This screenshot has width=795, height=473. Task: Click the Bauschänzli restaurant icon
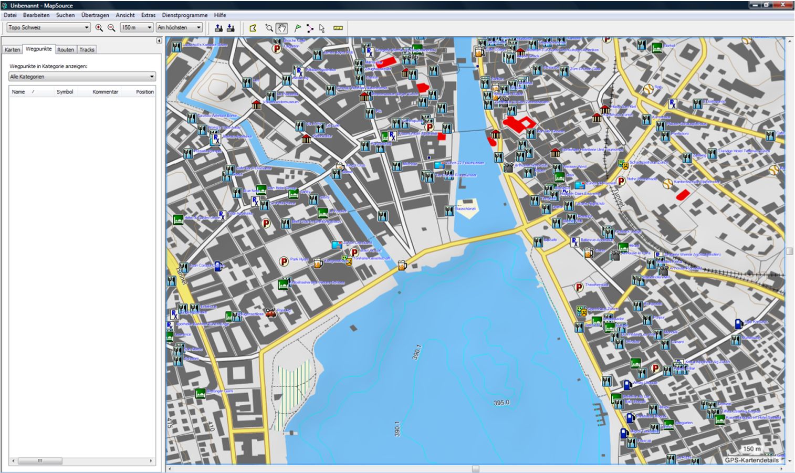pos(449,211)
